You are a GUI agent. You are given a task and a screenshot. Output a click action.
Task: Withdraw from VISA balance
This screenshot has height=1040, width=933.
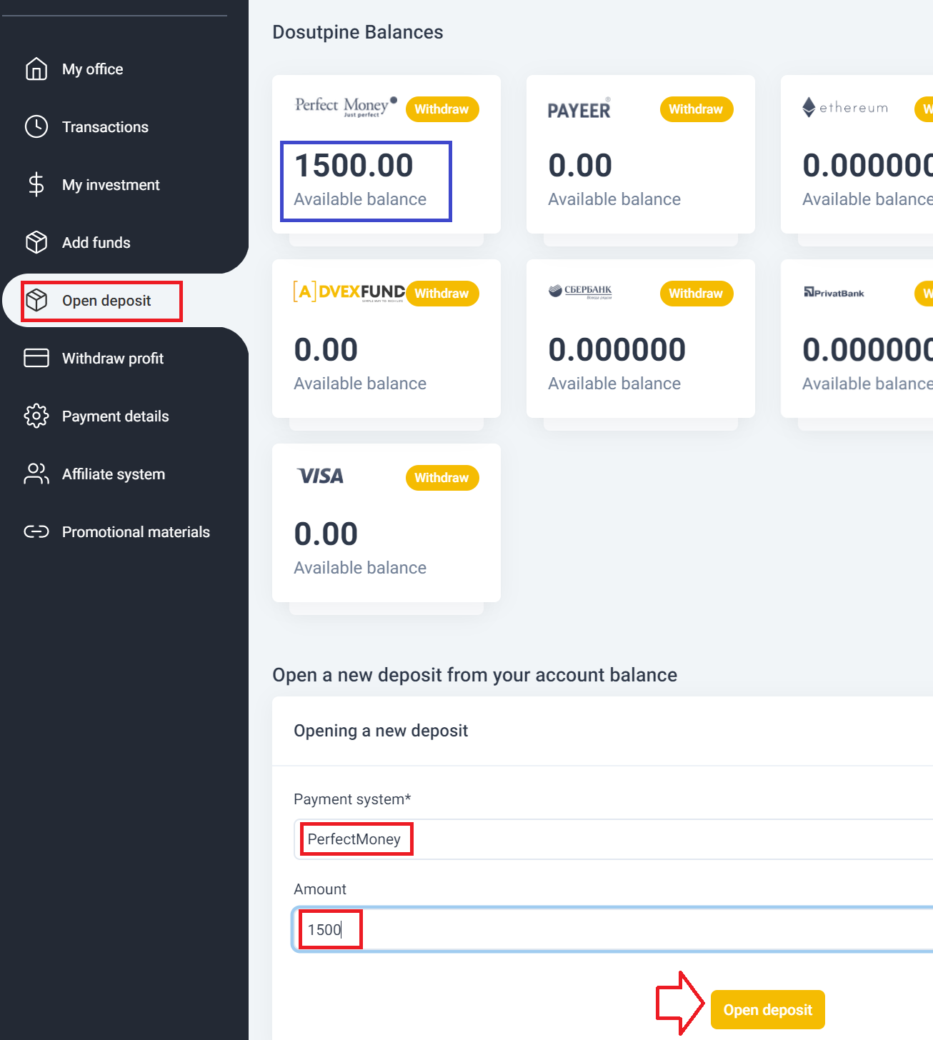pos(442,478)
